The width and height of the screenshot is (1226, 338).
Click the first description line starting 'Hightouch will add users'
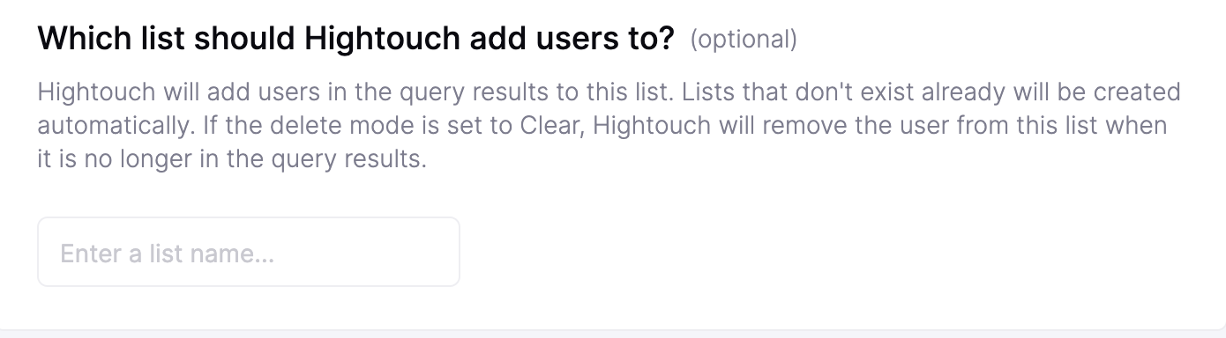click(x=609, y=92)
